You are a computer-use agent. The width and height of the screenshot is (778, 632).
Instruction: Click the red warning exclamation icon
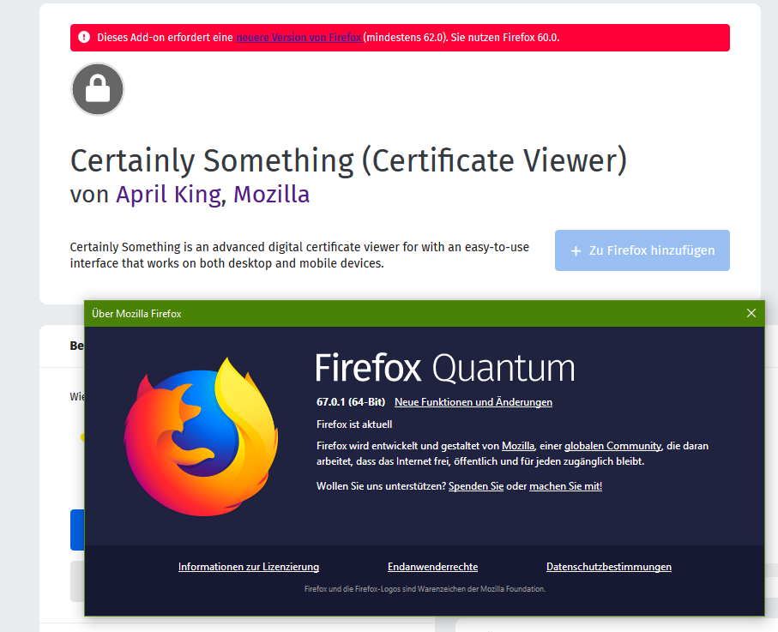(x=84, y=37)
